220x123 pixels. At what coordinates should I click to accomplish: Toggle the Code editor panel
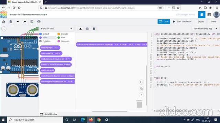pos(164,22)
